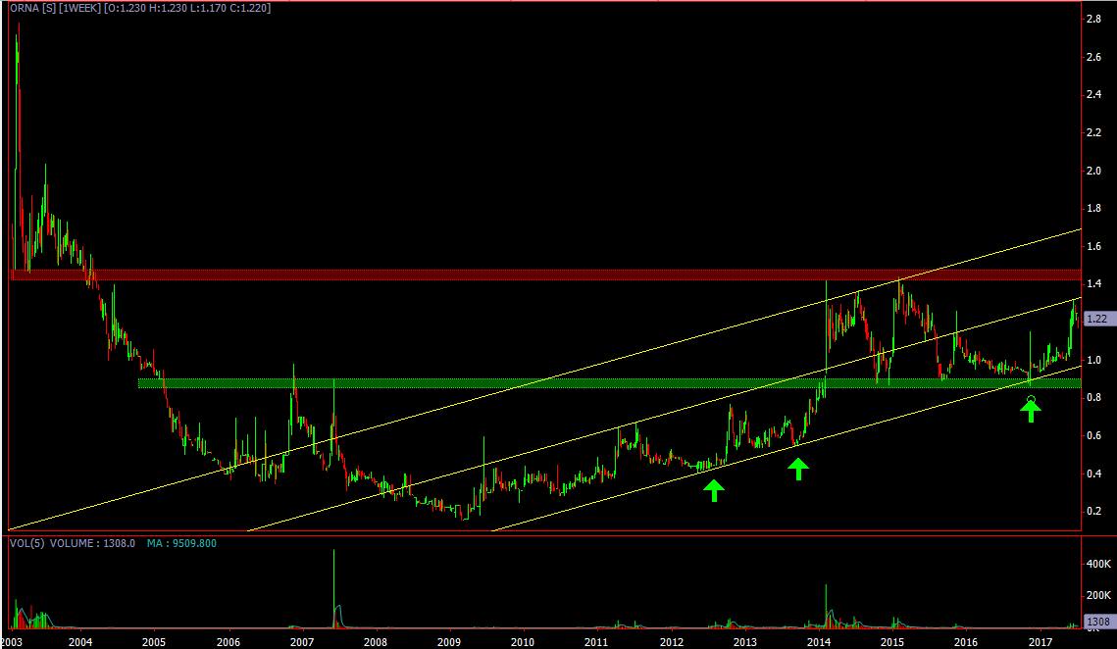Click the 1.0 price axis label
Screen dimensions: 1117x649
(x=1093, y=360)
